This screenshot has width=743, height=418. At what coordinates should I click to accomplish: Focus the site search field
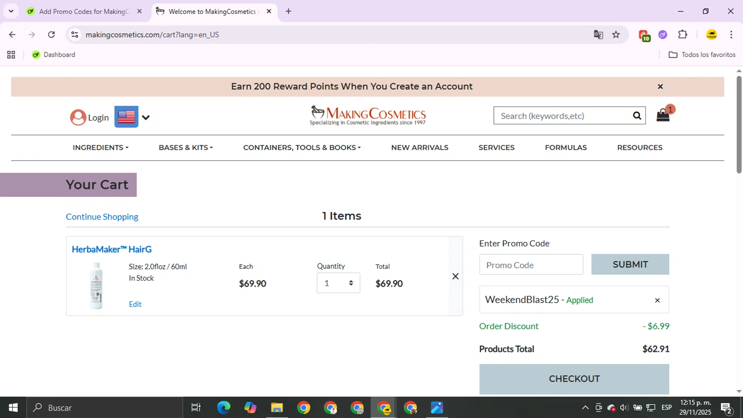562,116
